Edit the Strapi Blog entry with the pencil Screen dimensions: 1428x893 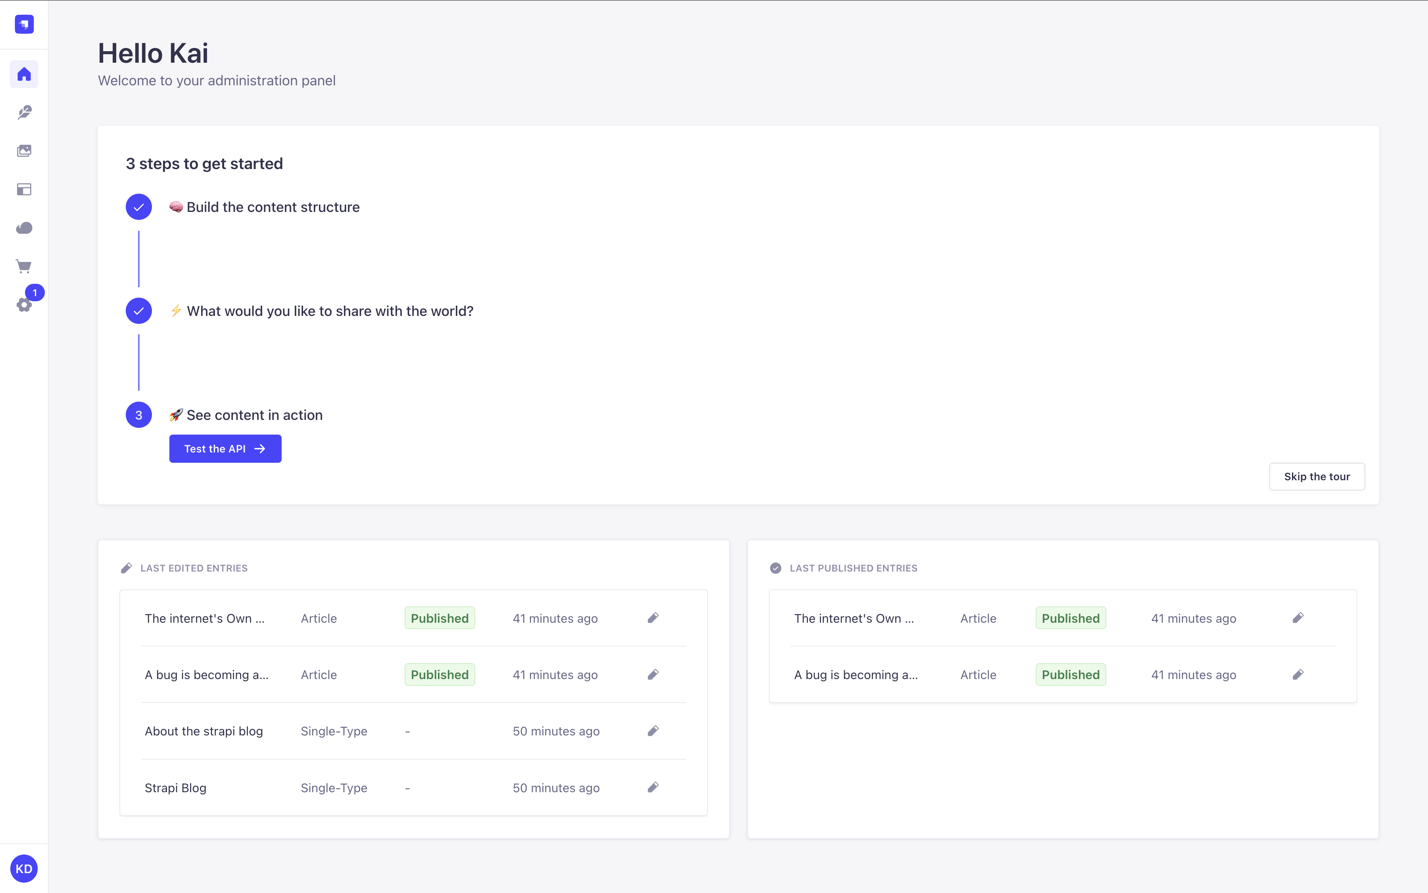click(653, 787)
